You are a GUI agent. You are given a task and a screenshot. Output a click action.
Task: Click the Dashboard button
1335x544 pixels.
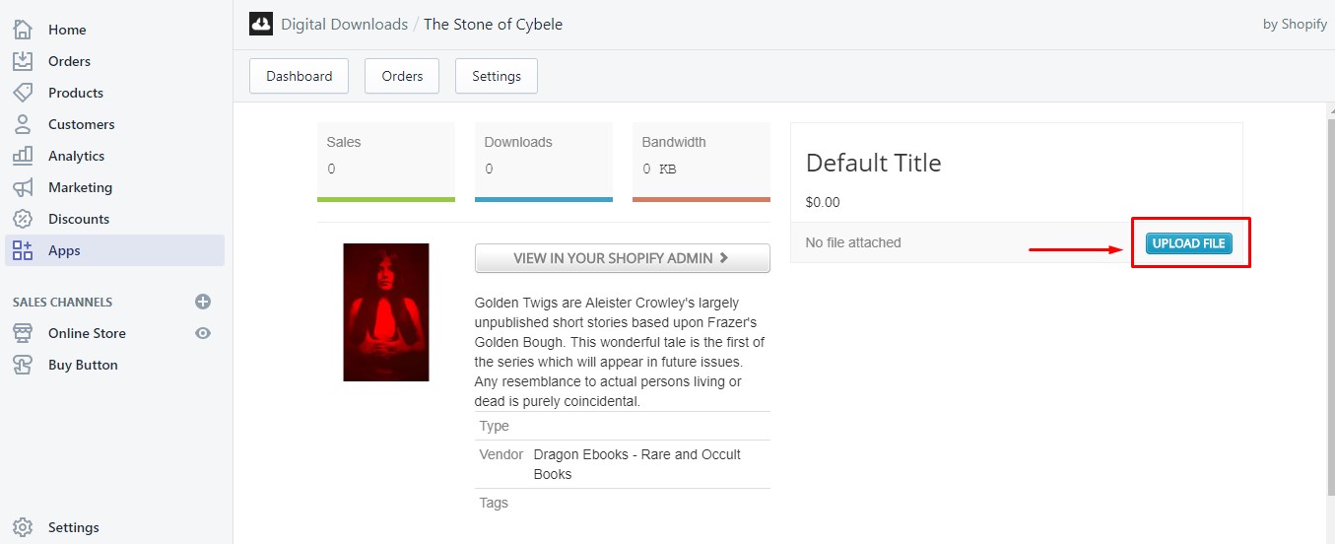pos(300,76)
